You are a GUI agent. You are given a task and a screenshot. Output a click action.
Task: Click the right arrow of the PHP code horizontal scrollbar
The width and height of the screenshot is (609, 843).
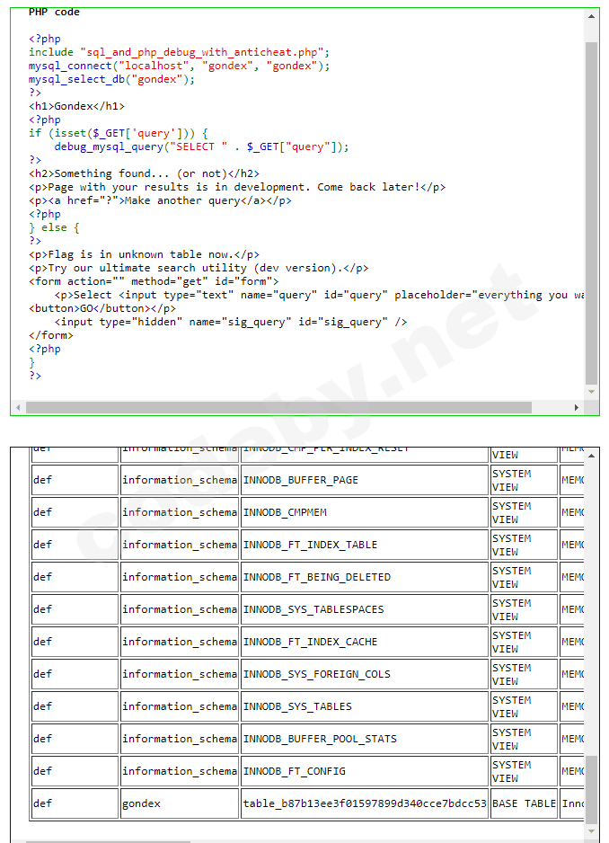pos(577,407)
